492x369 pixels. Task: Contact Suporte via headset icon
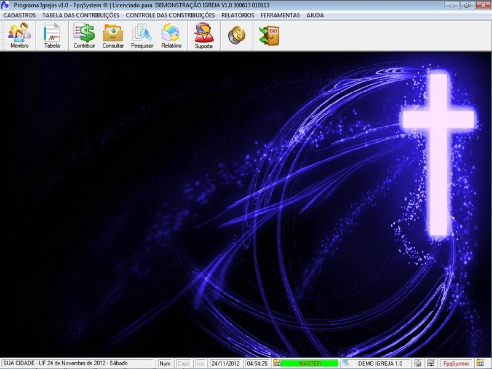pos(204,36)
